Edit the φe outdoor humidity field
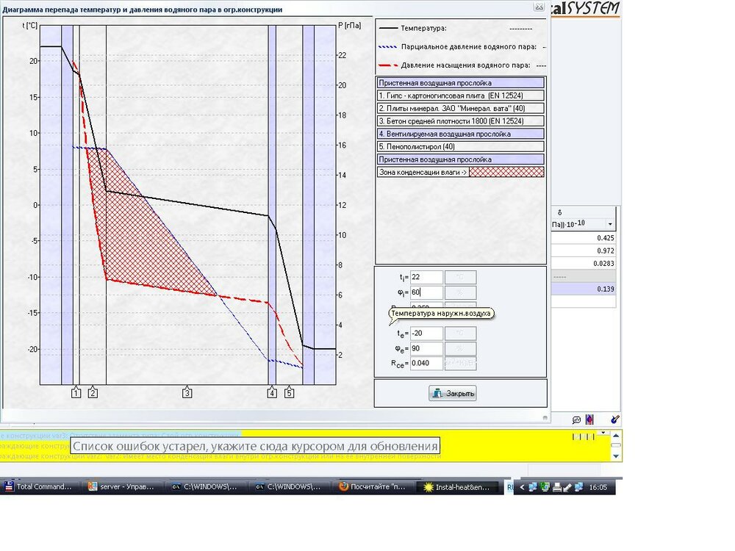 point(426,348)
